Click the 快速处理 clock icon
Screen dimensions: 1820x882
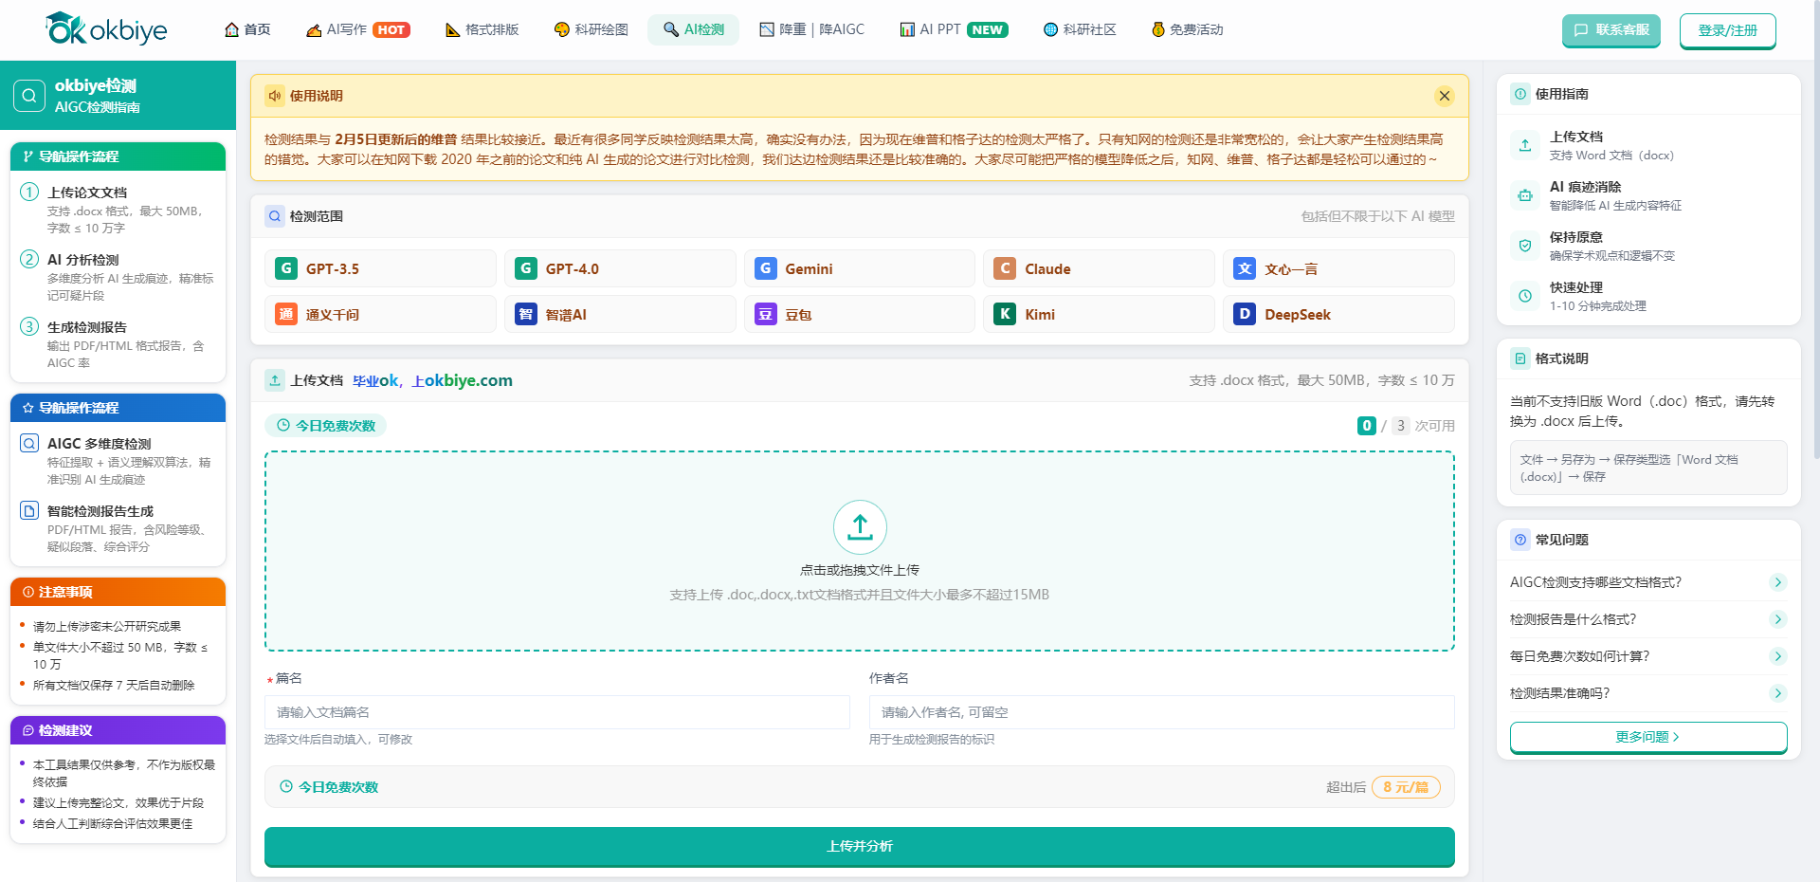point(1525,296)
